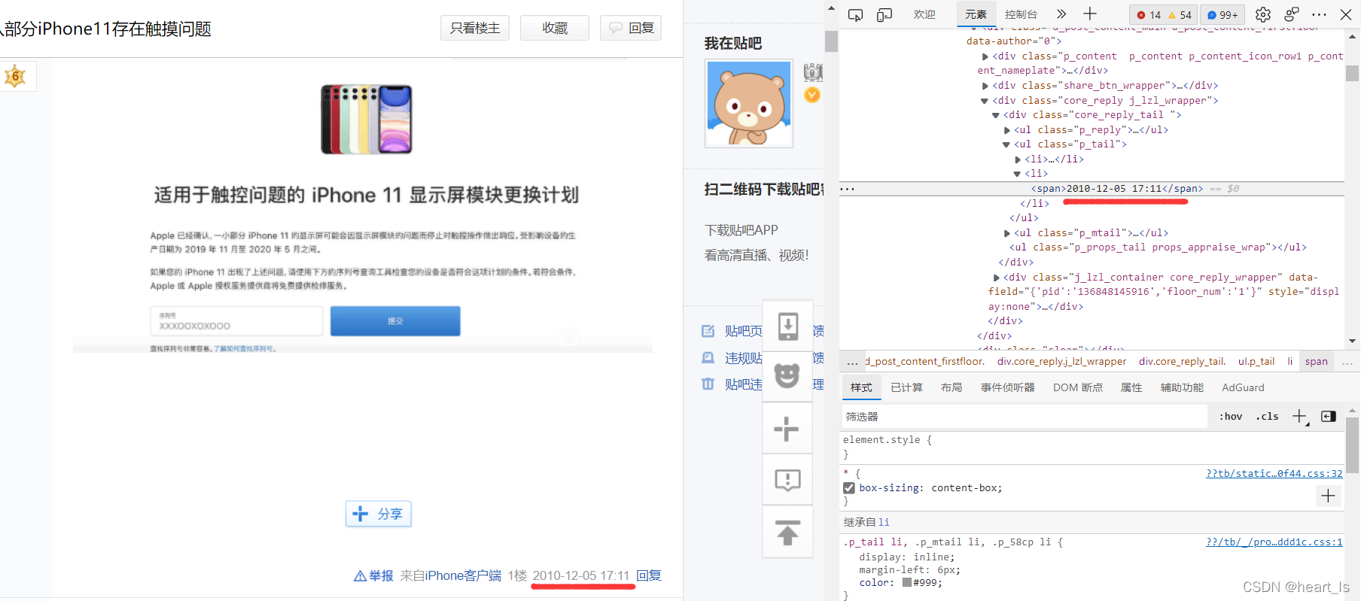The height and width of the screenshot is (601, 1361).
Task: Open DevTools settings gear
Action: (1263, 15)
